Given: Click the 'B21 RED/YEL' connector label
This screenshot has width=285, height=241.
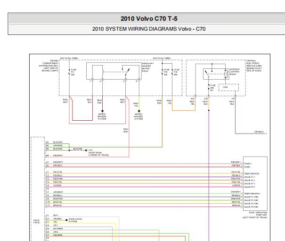Looking at the screenshot, I should tap(193, 101).
